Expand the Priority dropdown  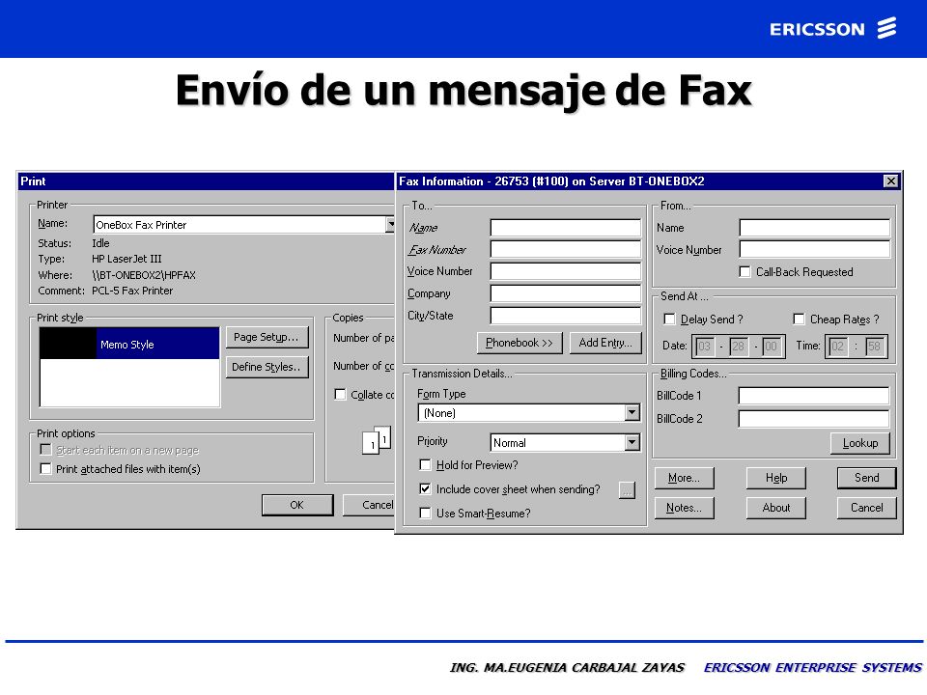pyautogui.click(x=632, y=442)
